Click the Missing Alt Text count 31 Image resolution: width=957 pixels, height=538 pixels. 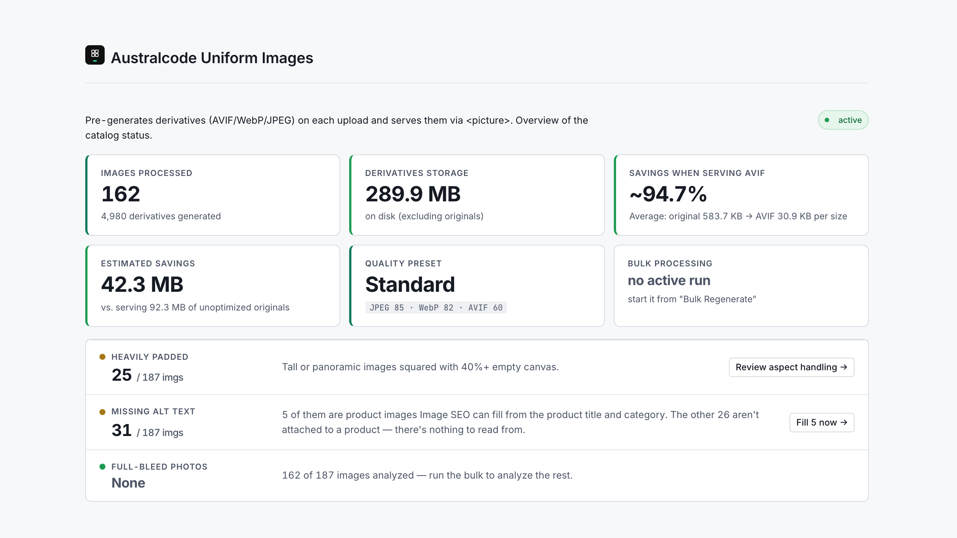point(121,430)
